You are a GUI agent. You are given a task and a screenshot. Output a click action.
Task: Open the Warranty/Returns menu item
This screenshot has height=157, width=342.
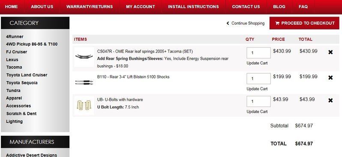tap(90, 7)
